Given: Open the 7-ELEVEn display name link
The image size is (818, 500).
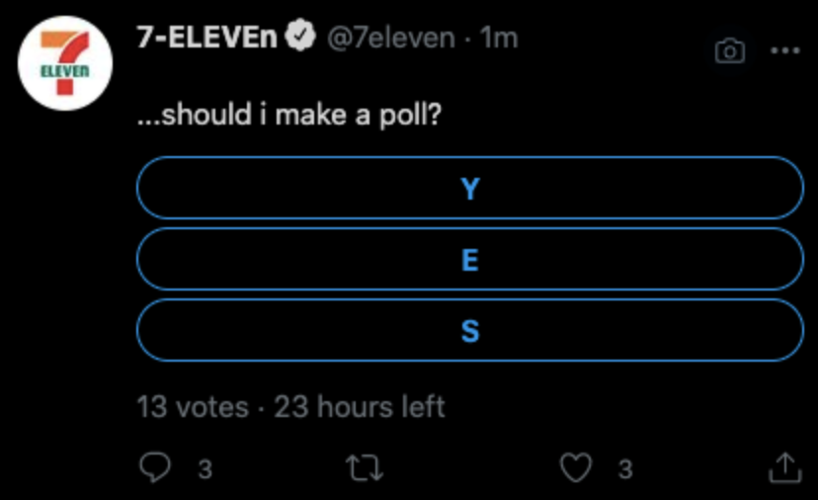Looking at the screenshot, I should (207, 39).
